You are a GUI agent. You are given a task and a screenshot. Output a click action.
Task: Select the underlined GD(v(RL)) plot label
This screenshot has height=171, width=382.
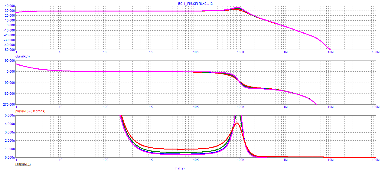pyautogui.click(x=23, y=164)
